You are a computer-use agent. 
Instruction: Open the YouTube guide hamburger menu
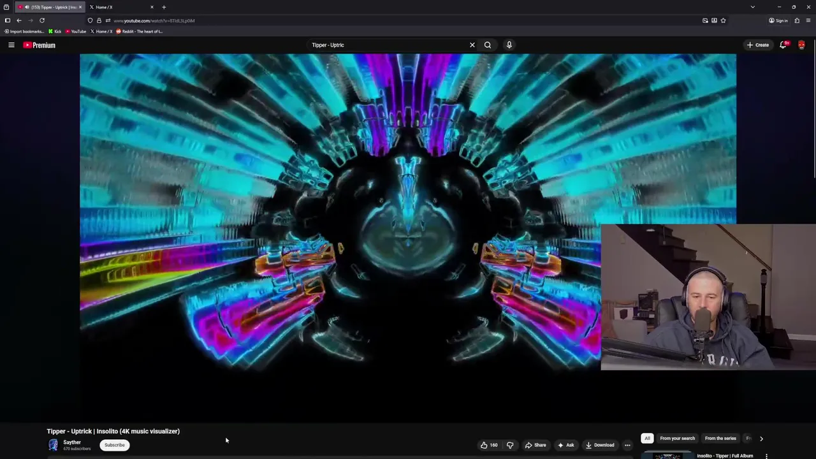[x=11, y=45]
